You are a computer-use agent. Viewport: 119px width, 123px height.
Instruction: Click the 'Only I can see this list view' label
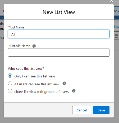point(35,76)
